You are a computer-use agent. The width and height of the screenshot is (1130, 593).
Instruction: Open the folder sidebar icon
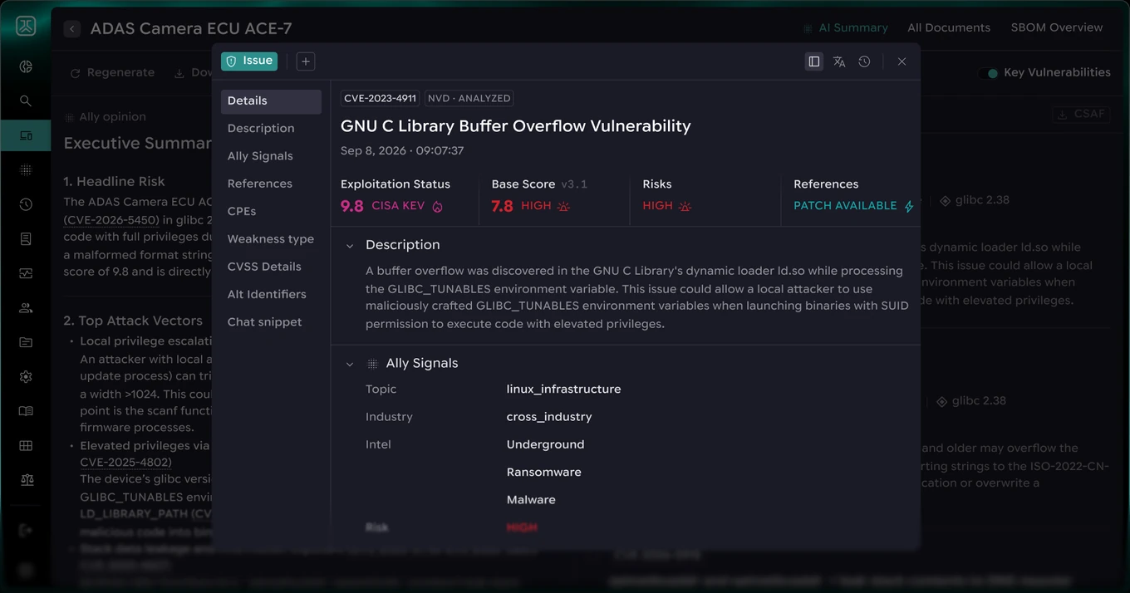[26, 342]
